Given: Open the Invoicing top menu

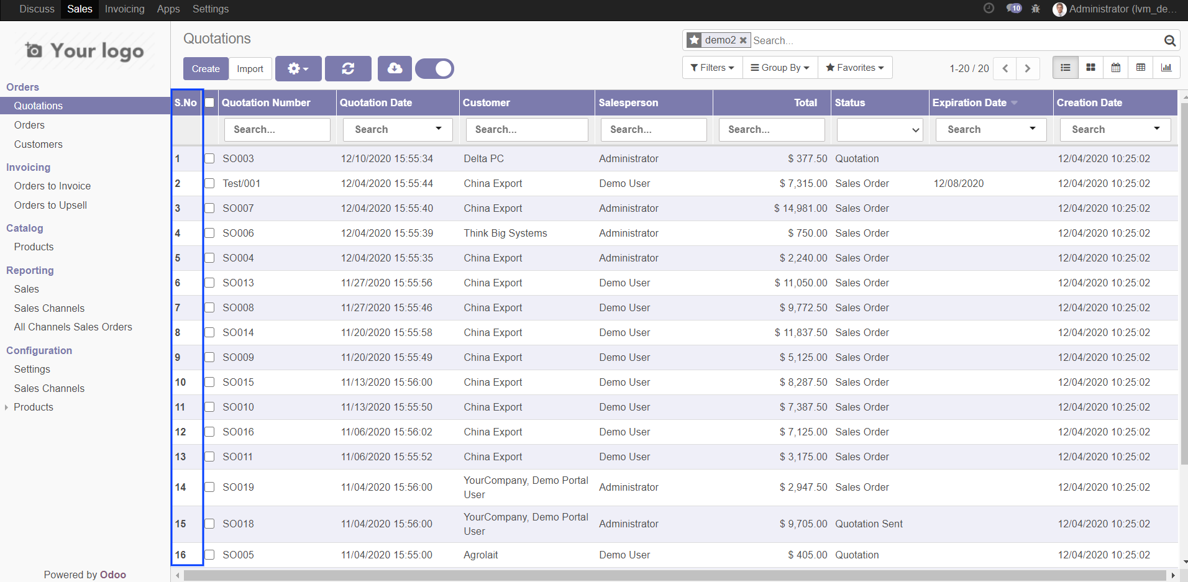Looking at the screenshot, I should tap(124, 9).
